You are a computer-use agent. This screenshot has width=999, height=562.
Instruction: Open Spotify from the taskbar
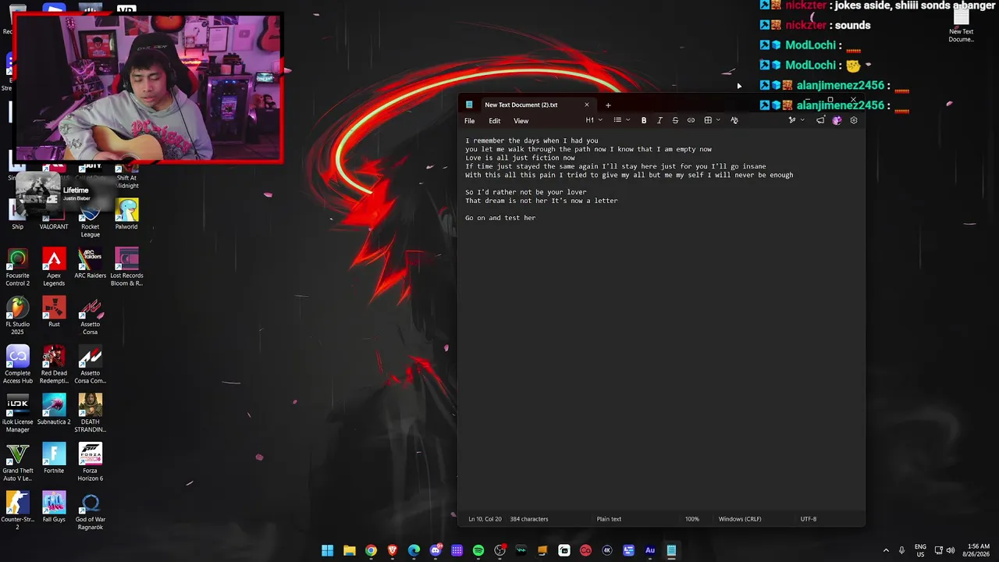[x=478, y=550]
